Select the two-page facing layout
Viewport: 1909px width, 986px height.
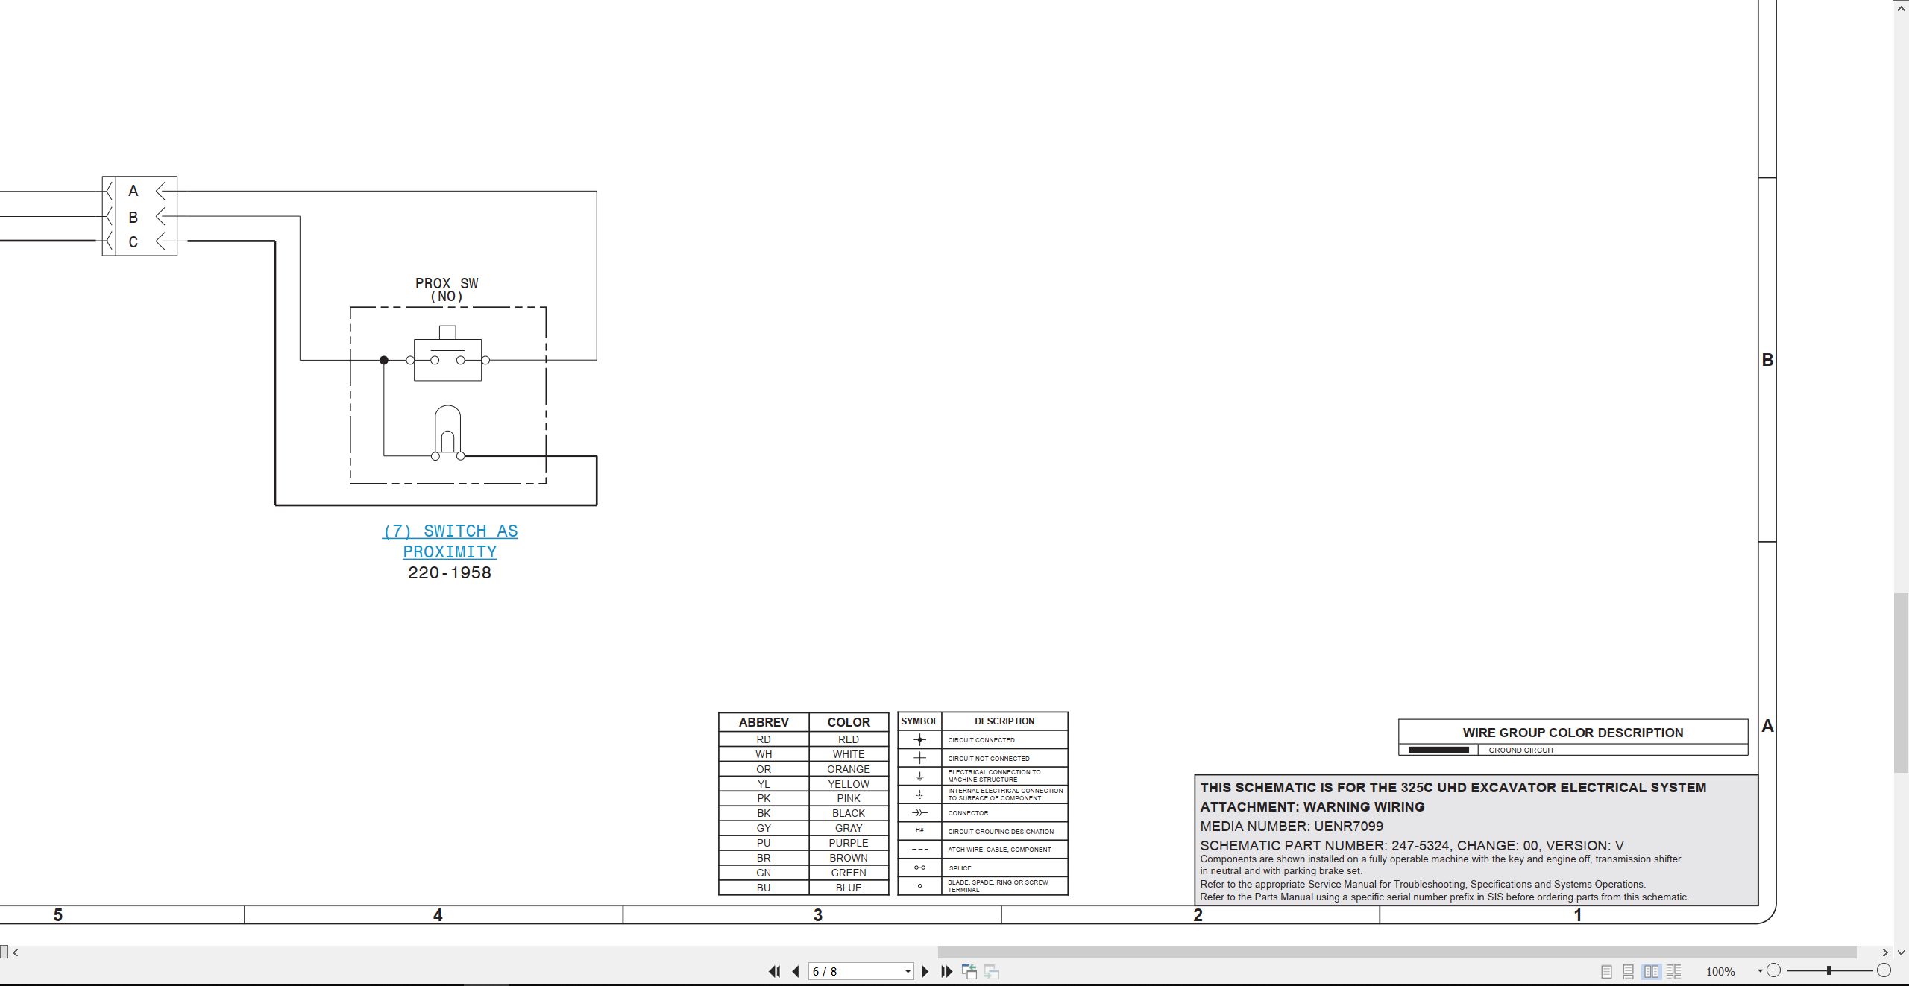tap(1651, 971)
